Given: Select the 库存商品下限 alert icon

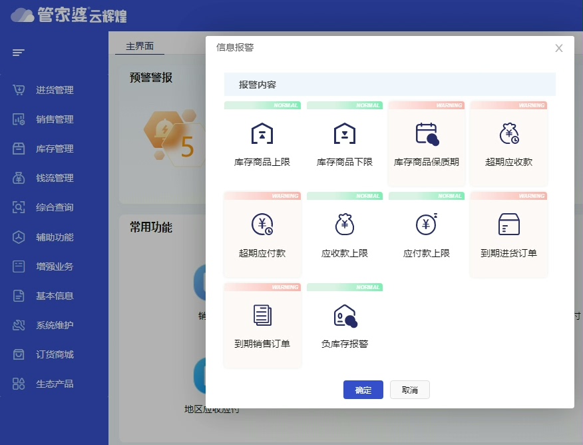Looking at the screenshot, I should pos(345,134).
